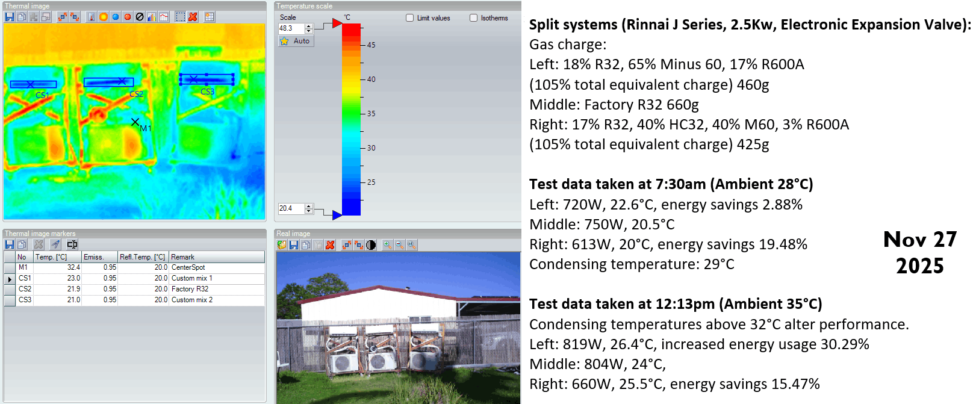The height and width of the screenshot is (404, 976).
Task: Select the thermometer measurement tool
Action: tap(92, 17)
